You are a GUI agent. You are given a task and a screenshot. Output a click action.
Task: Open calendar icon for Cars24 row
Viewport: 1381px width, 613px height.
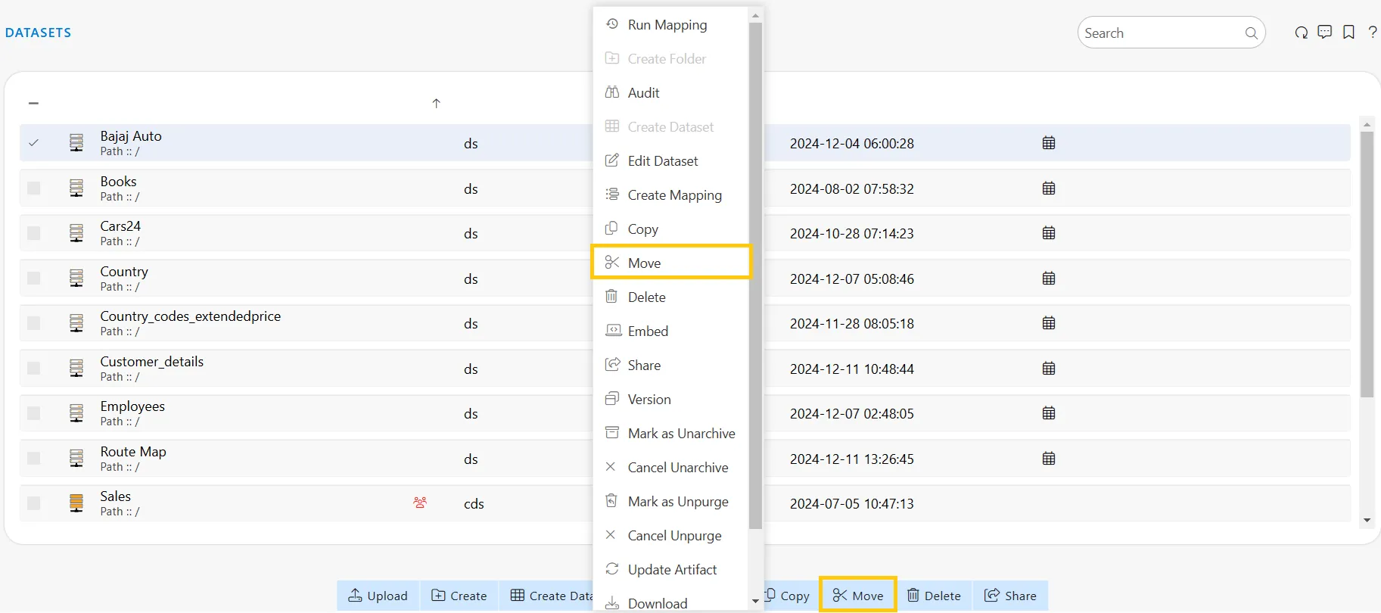[1049, 233]
